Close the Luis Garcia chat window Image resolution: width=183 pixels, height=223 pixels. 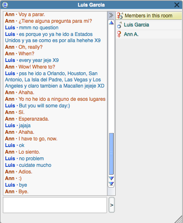click(x=177, y=5)
